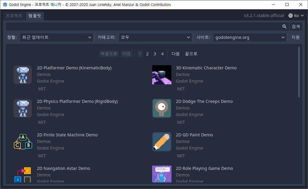Click the v3.2.1.stable.official version text
308x189 pixels.
pos(264,16)
